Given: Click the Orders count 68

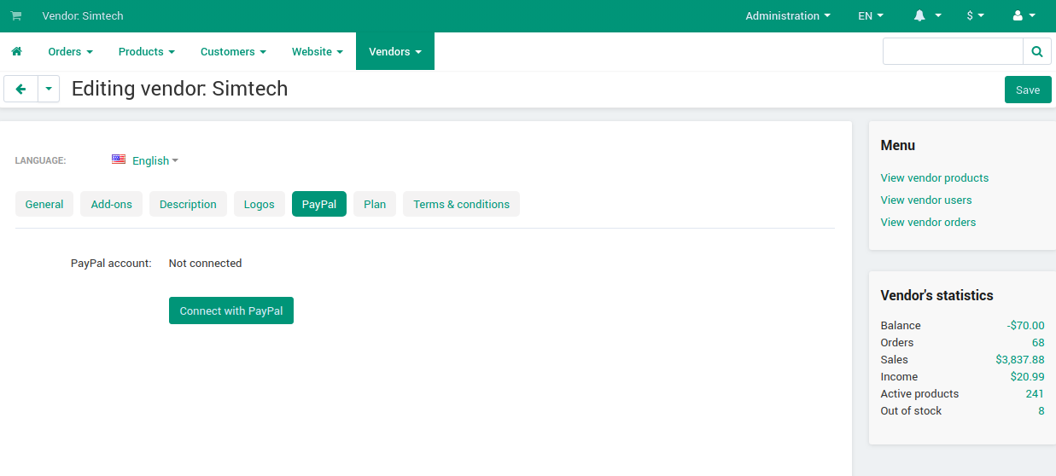Looking at the screenshot, I should click(x=1038, y=342).
